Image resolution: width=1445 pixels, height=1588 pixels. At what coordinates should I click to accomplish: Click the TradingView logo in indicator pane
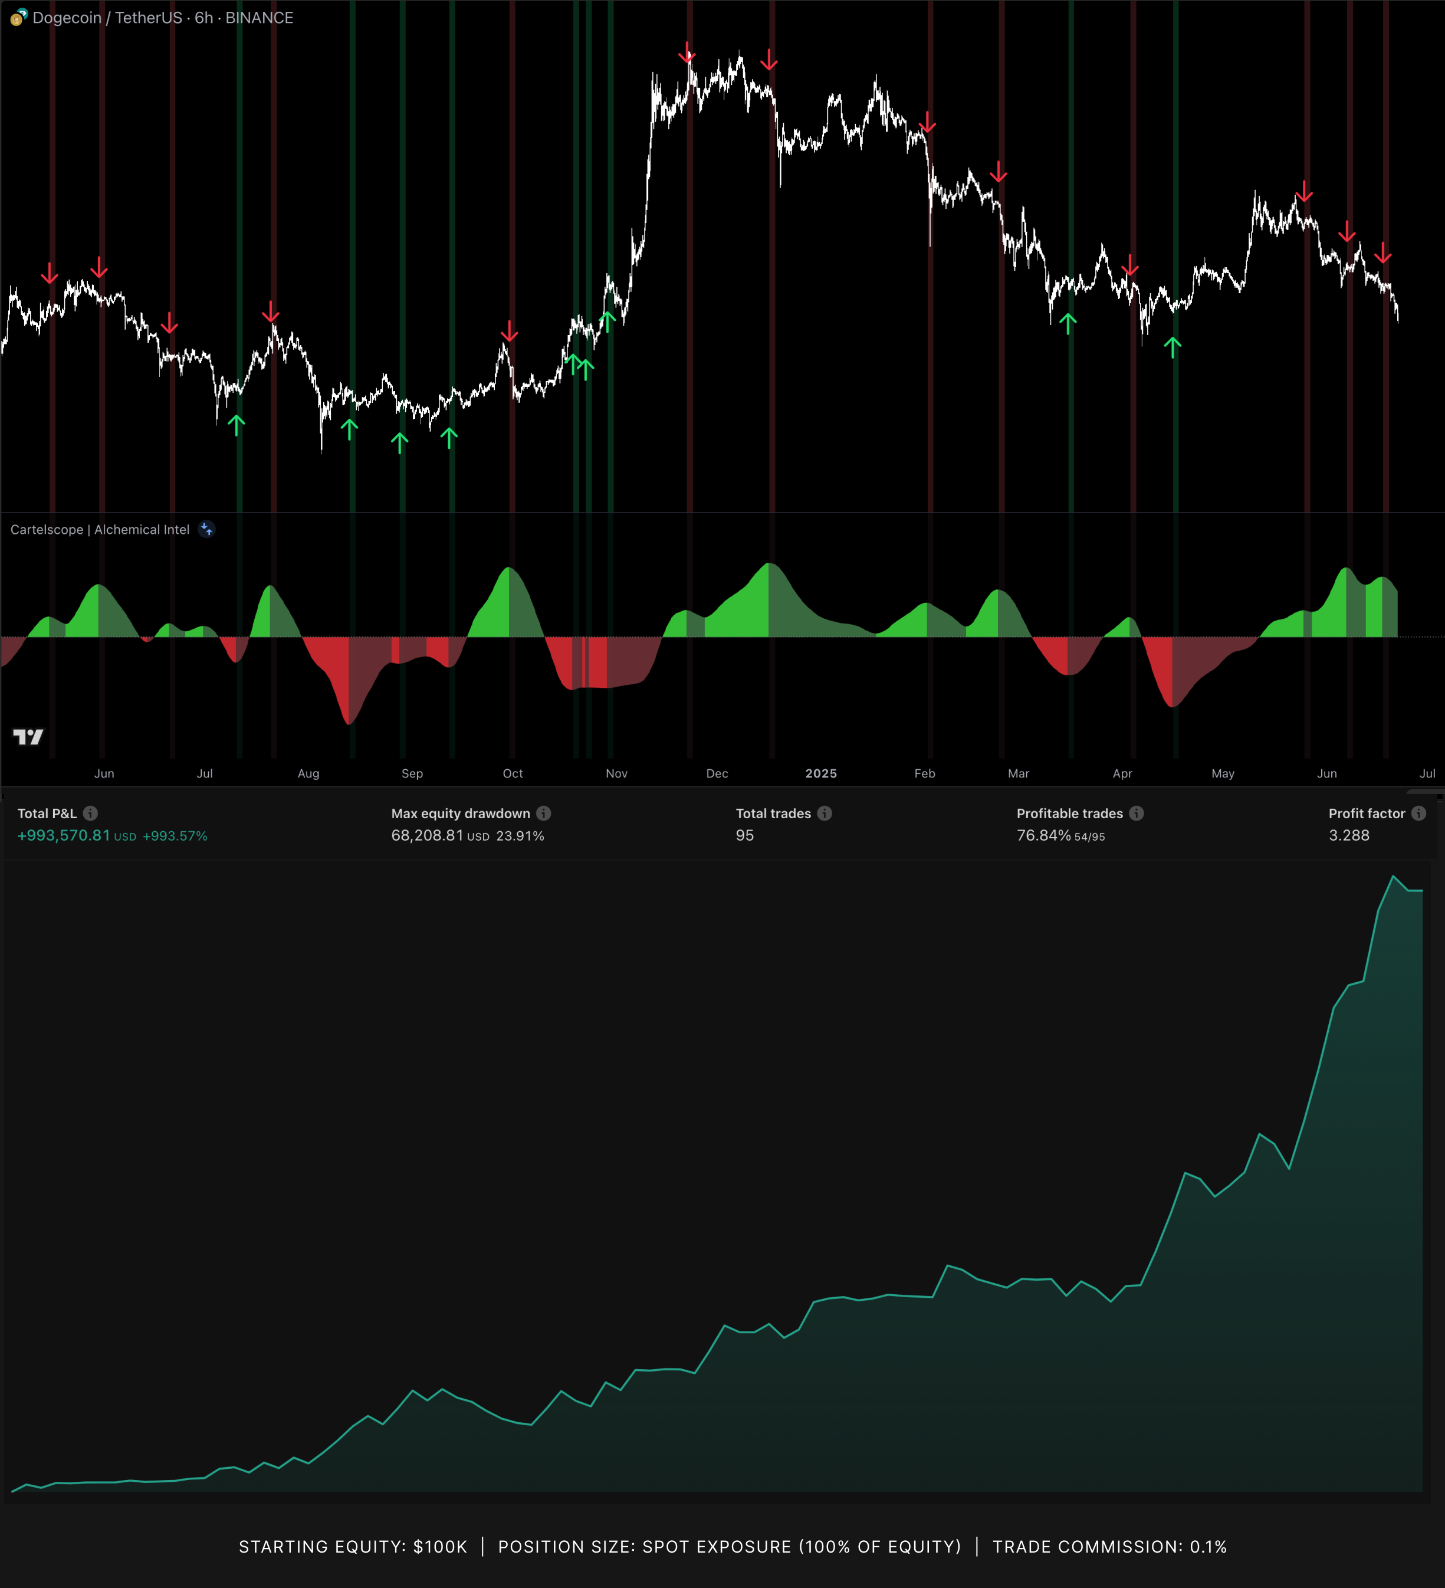pos(28,737)
